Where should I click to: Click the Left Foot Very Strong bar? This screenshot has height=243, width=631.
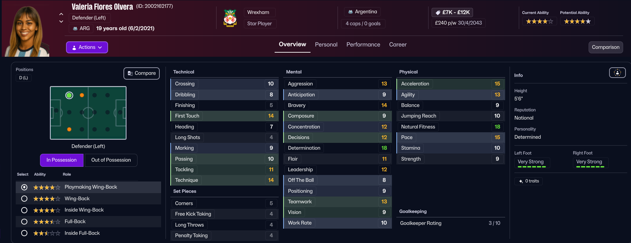pyautogui.click(x=532, y=163)
